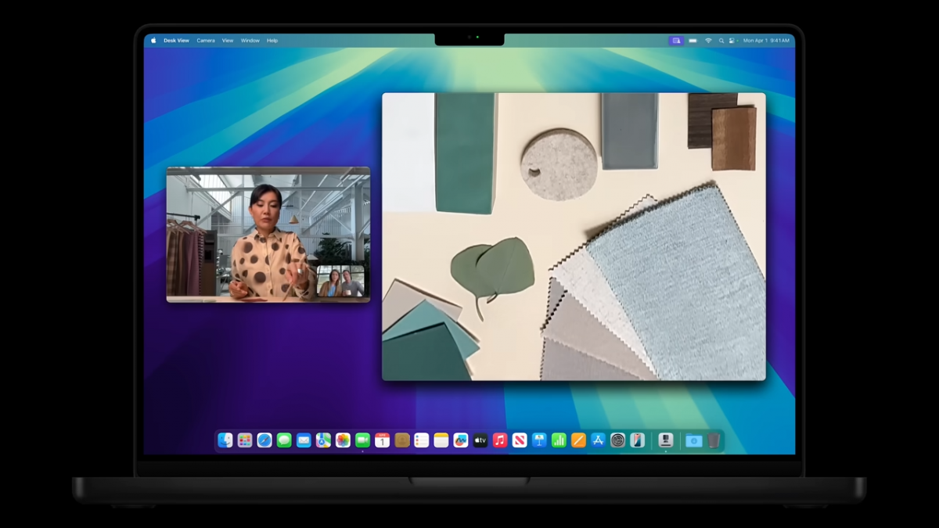939x528 pixels.
Task: Select the Desk View overhead camera window
Action: coord(574,236)
